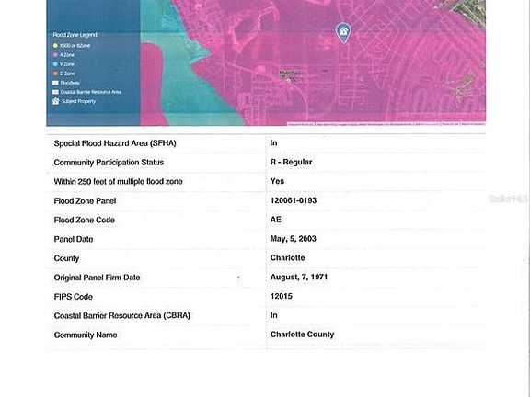This screenshot has width=530, height=397.
Task: Click the Subject Property house icon in legend
Action: (x=56, y=101)
